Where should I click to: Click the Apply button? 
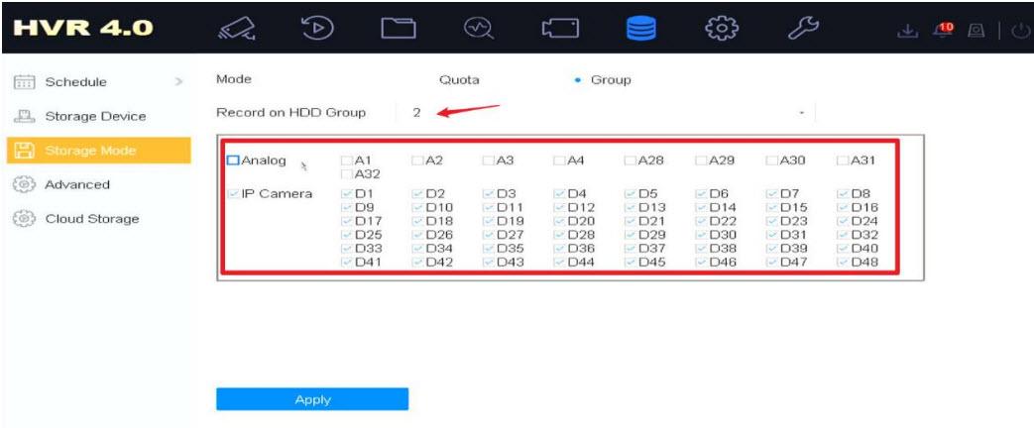point(312,399)
